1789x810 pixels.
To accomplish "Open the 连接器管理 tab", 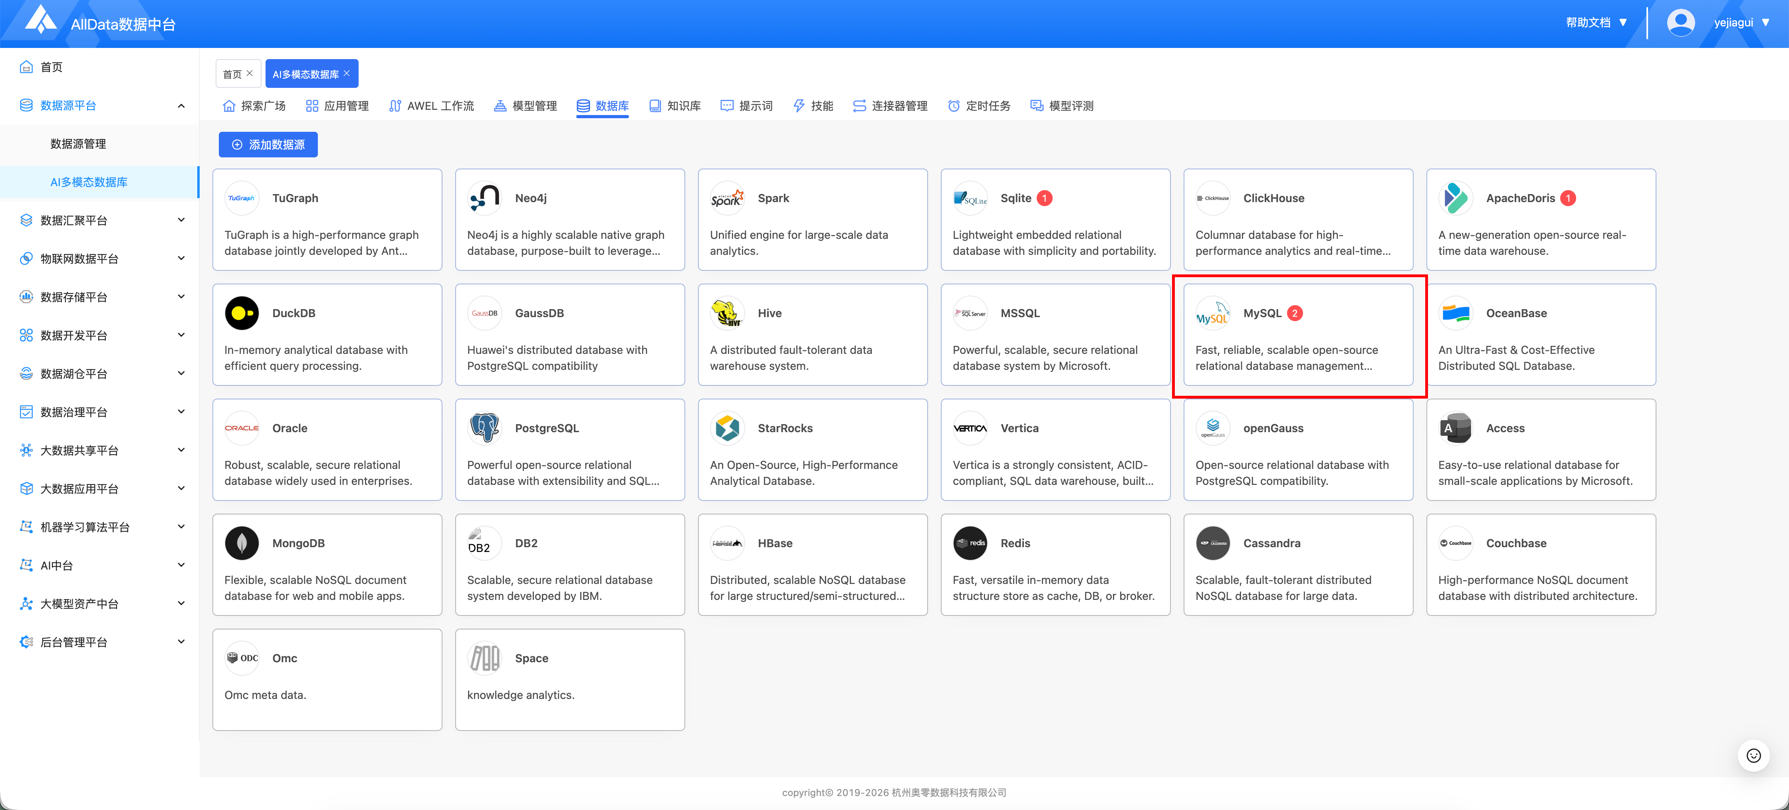I will pos(891,106).
